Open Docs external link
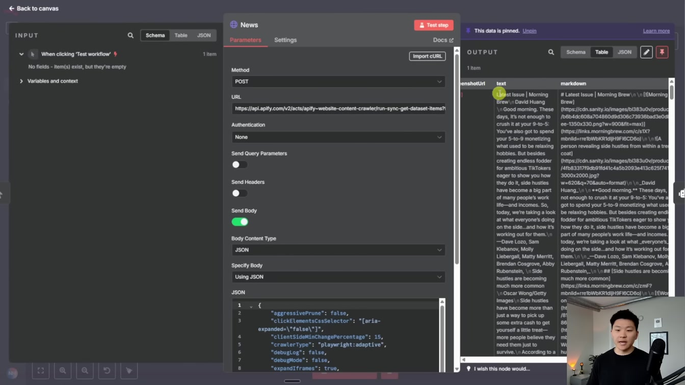685x385 pixels. 443,40
